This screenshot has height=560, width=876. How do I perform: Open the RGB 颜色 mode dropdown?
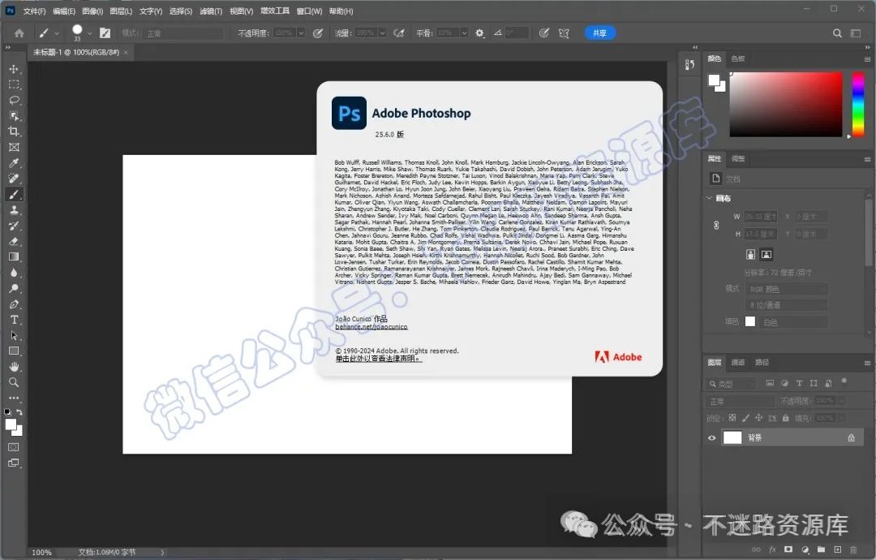click(787, 289)
